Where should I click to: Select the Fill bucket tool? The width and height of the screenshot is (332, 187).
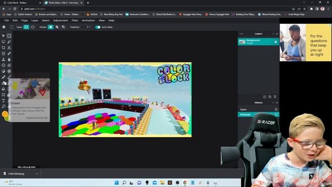point(4,89)
